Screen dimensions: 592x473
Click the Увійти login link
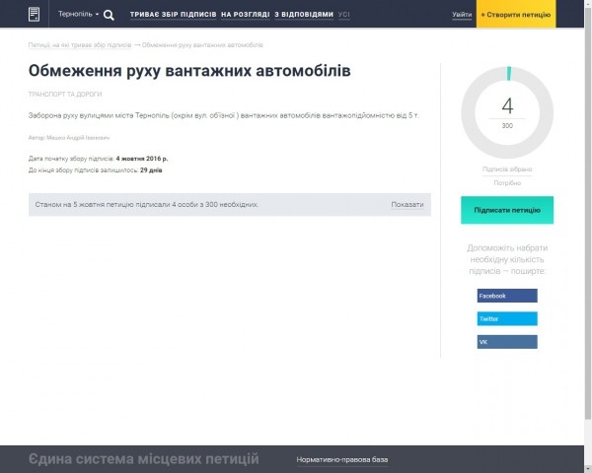click(x=462, y=15)
